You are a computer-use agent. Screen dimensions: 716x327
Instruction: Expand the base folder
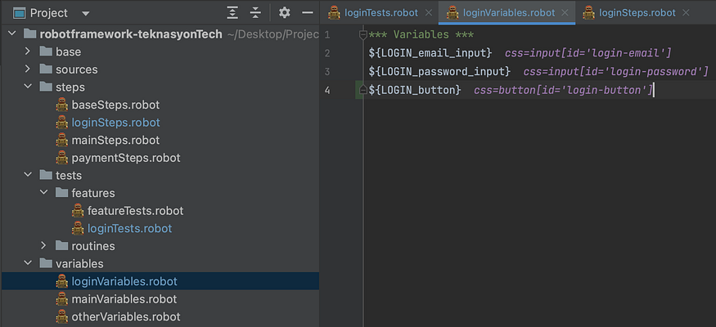click(x=28, y=52)
